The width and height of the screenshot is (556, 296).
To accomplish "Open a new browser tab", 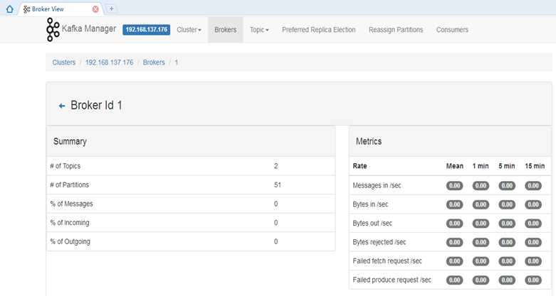I will coord(111,9).
